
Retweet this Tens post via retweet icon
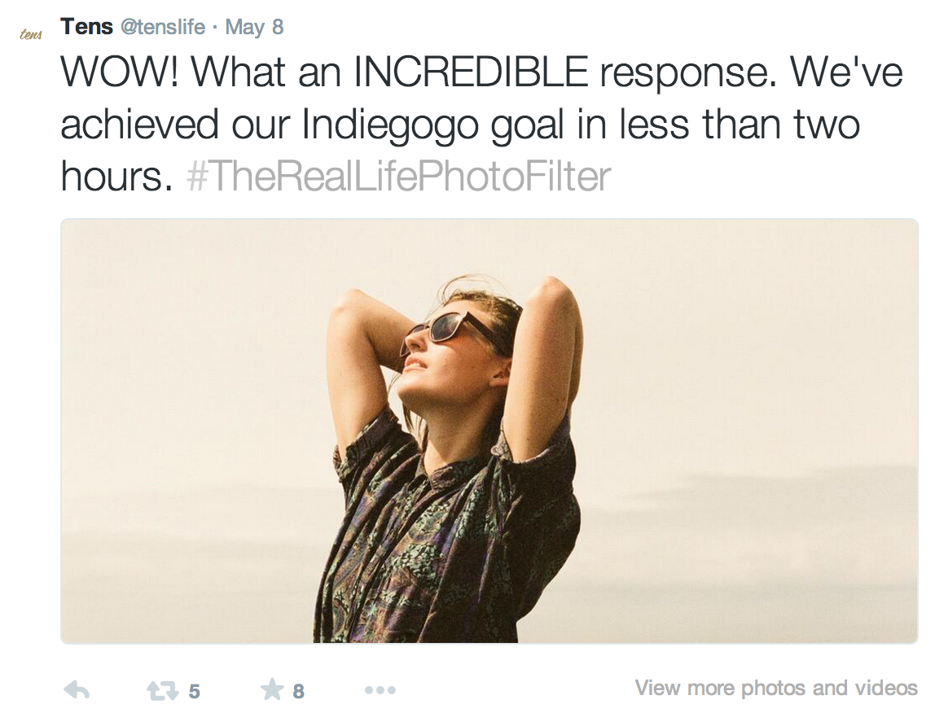(x=163, y=691)
